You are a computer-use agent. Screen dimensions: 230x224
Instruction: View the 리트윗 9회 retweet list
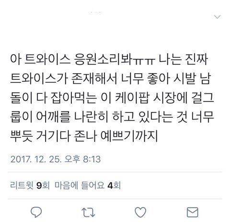click(x=30, y=185)
